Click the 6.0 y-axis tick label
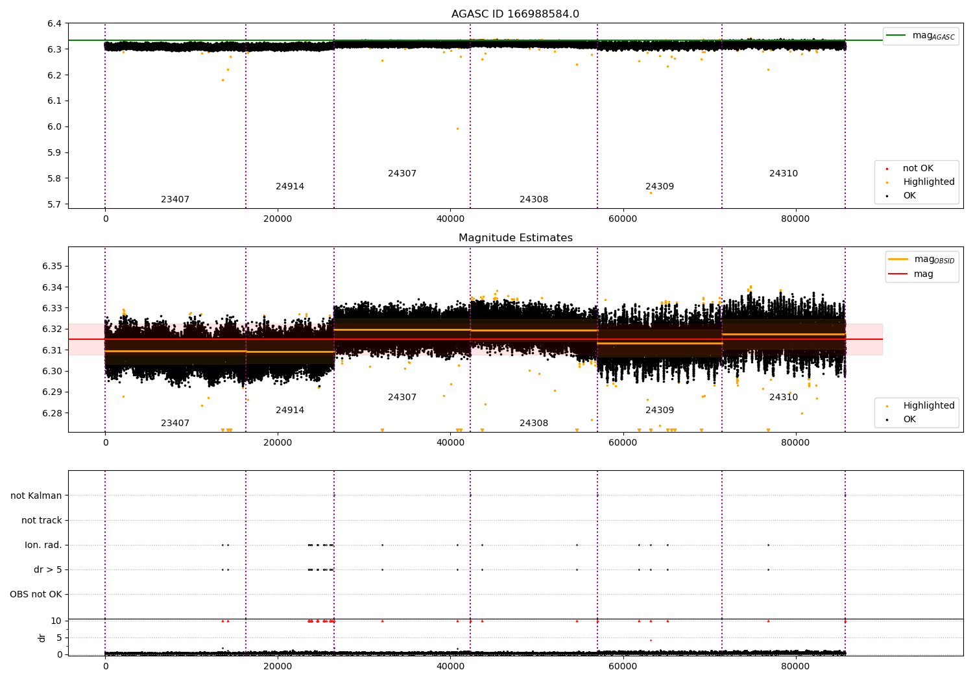Screen dimensions: 973x681 54,127
